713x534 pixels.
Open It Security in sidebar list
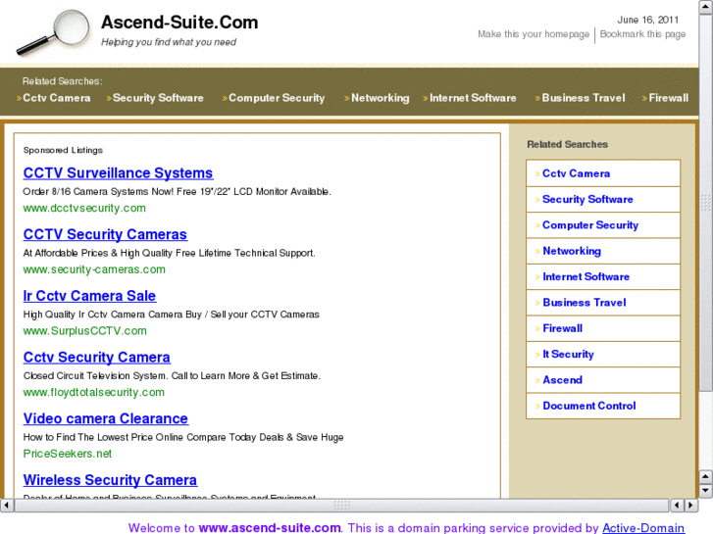(x=568, y=355)
